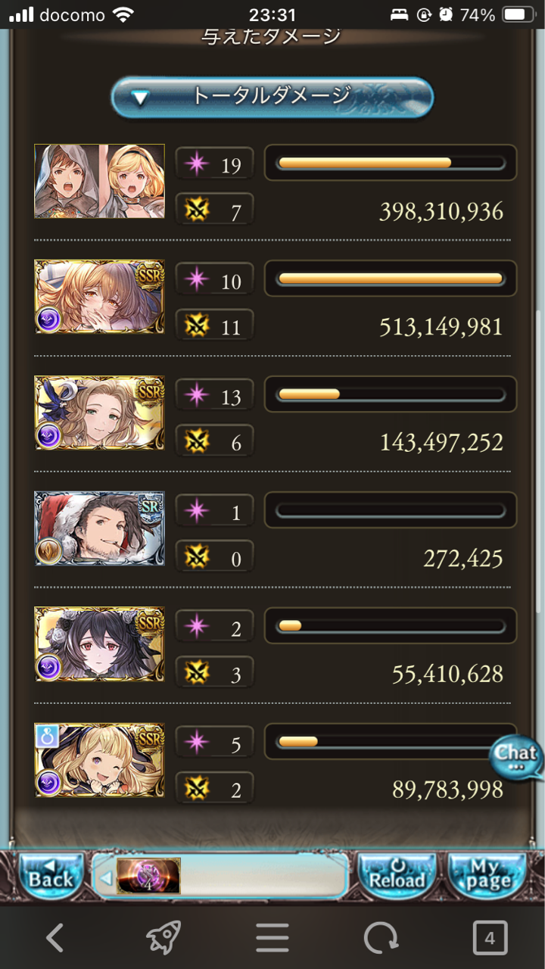The width and height of the screenshot is (545, 969).
Task: Select the Santa hat SR character portrait
Action: [x=99, y=528]
